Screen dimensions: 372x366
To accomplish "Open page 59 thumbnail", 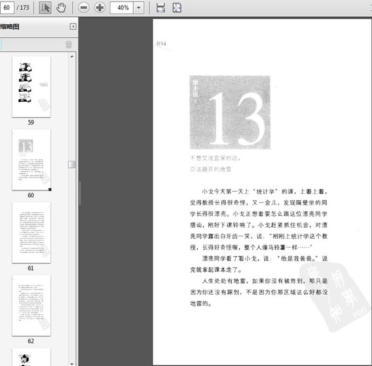I will tap(31, 87).
